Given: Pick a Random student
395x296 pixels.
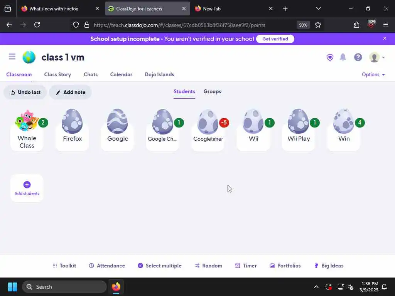Looking at the screenshot, I should 208,266.
